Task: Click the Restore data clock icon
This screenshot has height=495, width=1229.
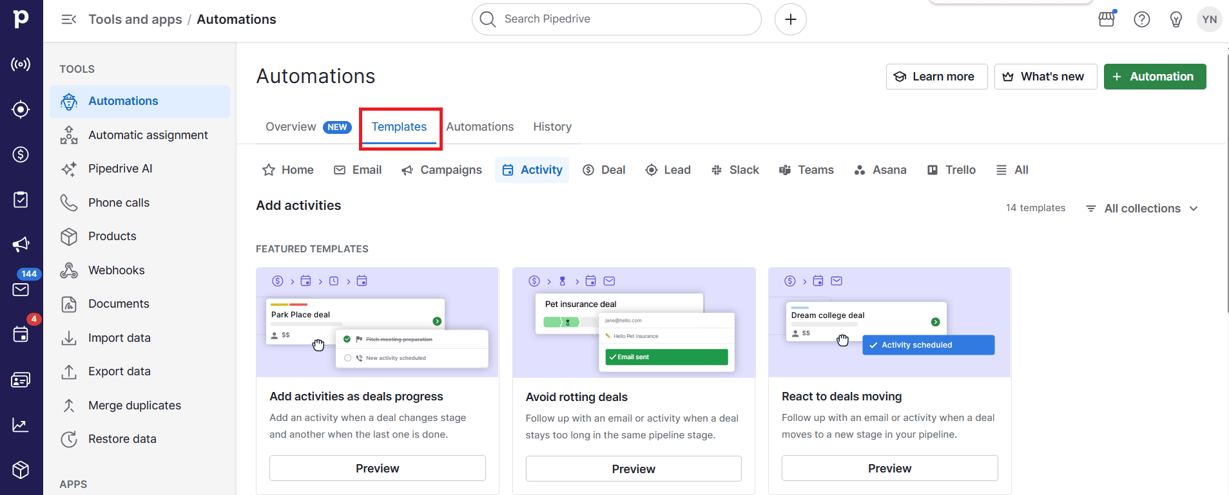Action: (69, 439)
